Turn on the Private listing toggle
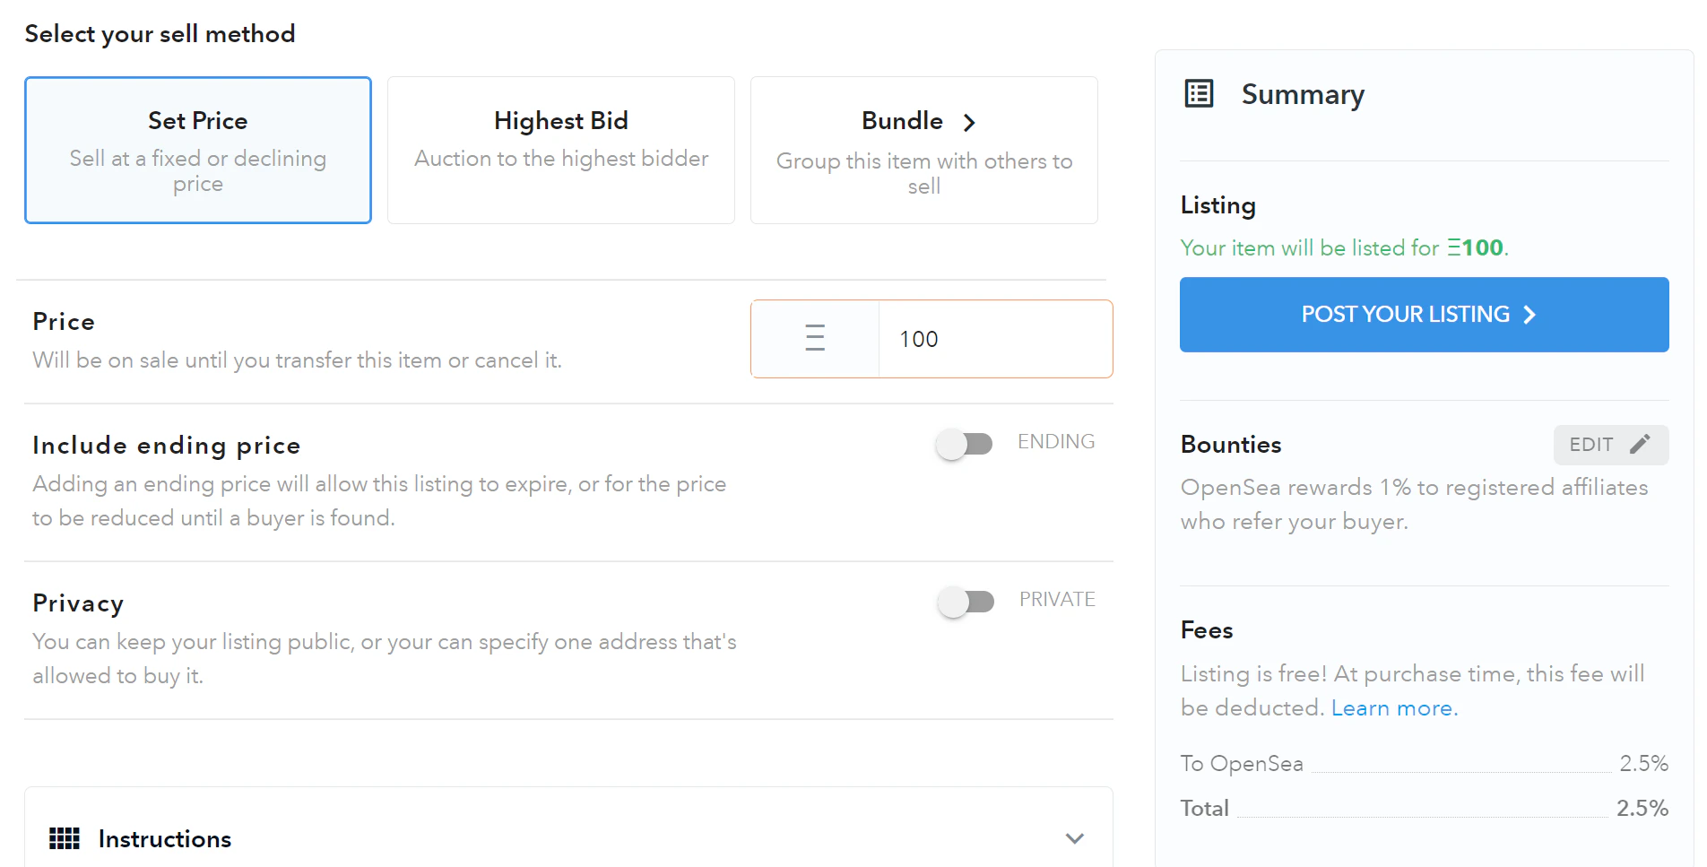This screenshot has height=867, width=1707. point(965,602)
